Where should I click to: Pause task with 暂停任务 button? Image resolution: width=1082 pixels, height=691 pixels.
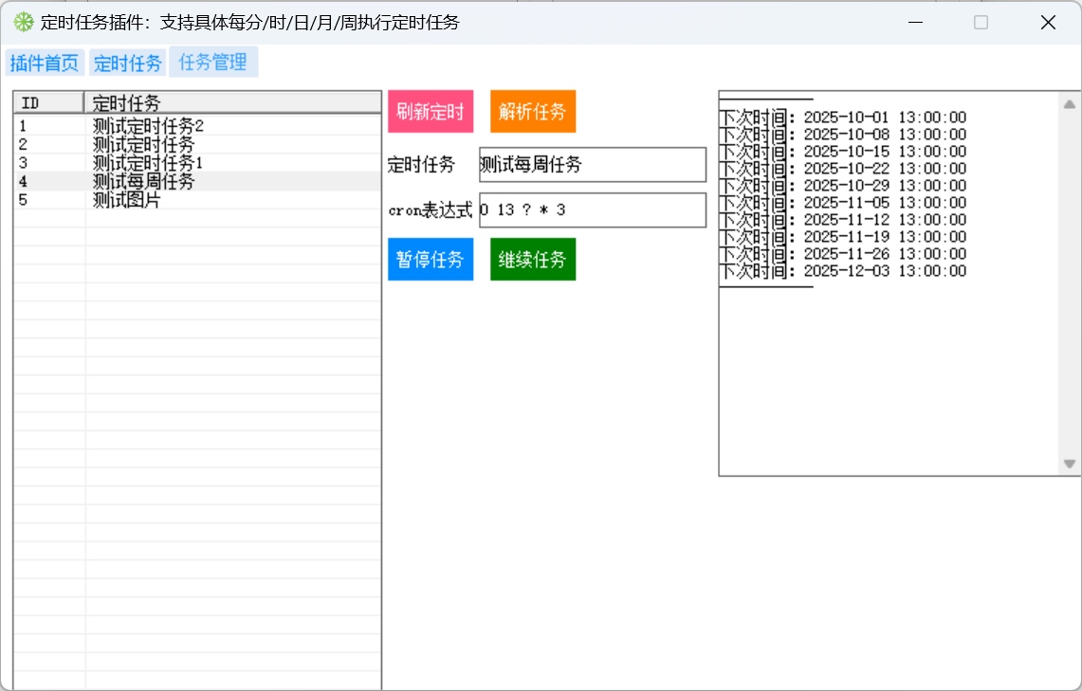tap(430, 260)
